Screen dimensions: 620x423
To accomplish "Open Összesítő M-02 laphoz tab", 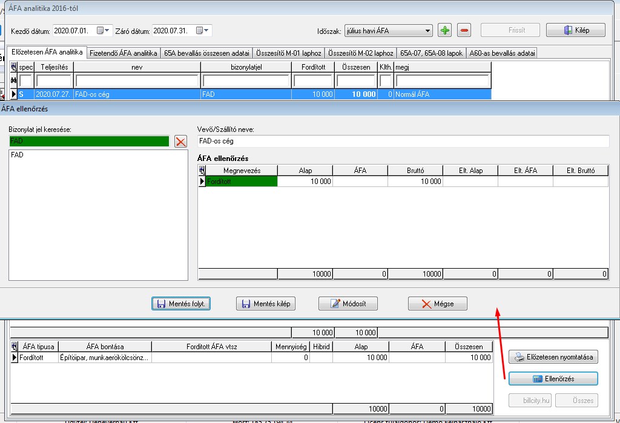I will [361, 53].
